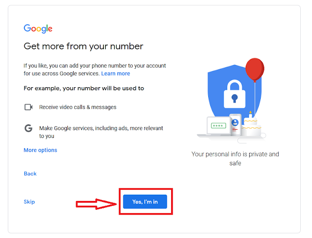This screenshot has width=312, height=238.
Task: Open the Learn more link
Action: tap(116, 74)
